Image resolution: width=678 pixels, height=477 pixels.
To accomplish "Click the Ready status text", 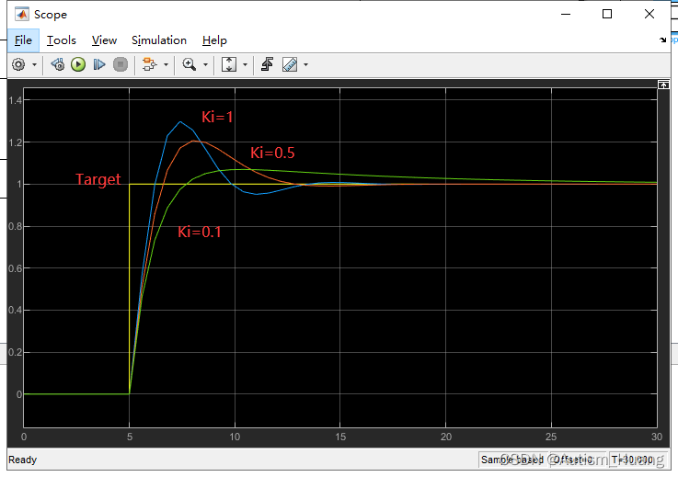I will click(x=22, y=460).
